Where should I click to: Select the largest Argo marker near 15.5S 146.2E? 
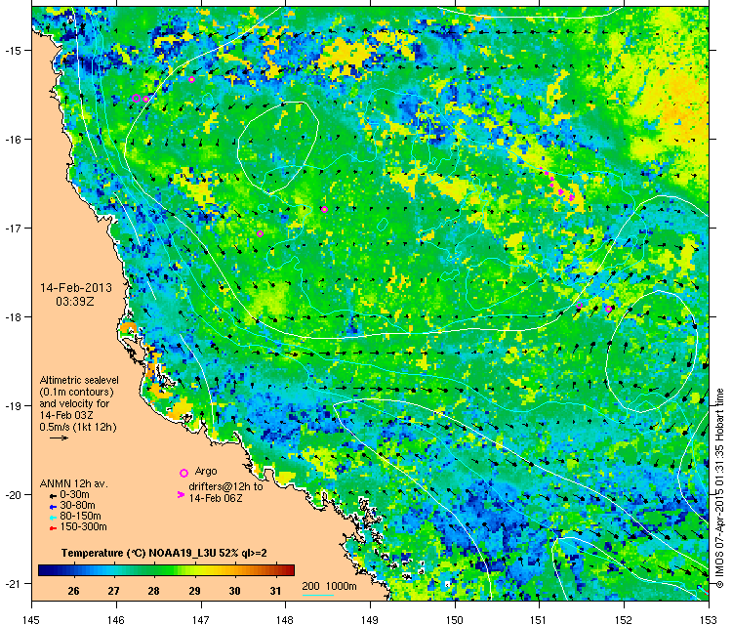pyautogui.click(x=136, y=98)
